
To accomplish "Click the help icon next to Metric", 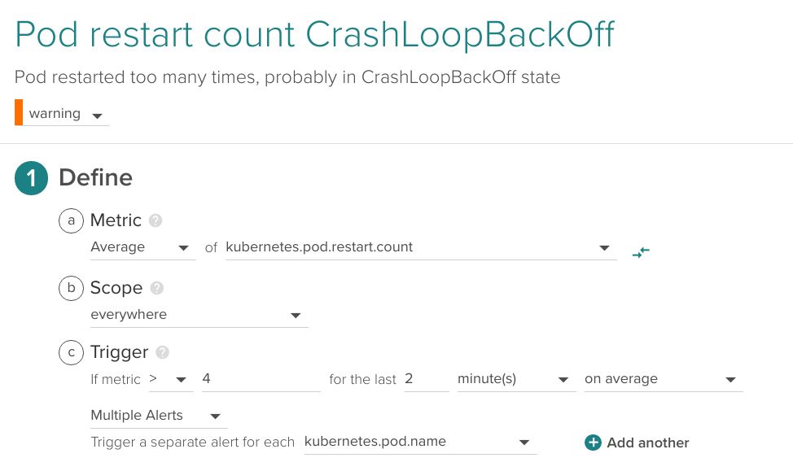I will [156, 220].
